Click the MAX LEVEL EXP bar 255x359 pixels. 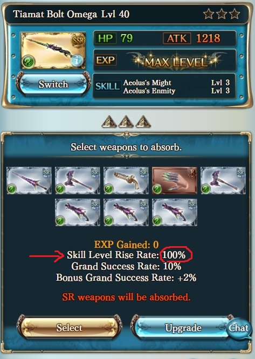(164, 60)
